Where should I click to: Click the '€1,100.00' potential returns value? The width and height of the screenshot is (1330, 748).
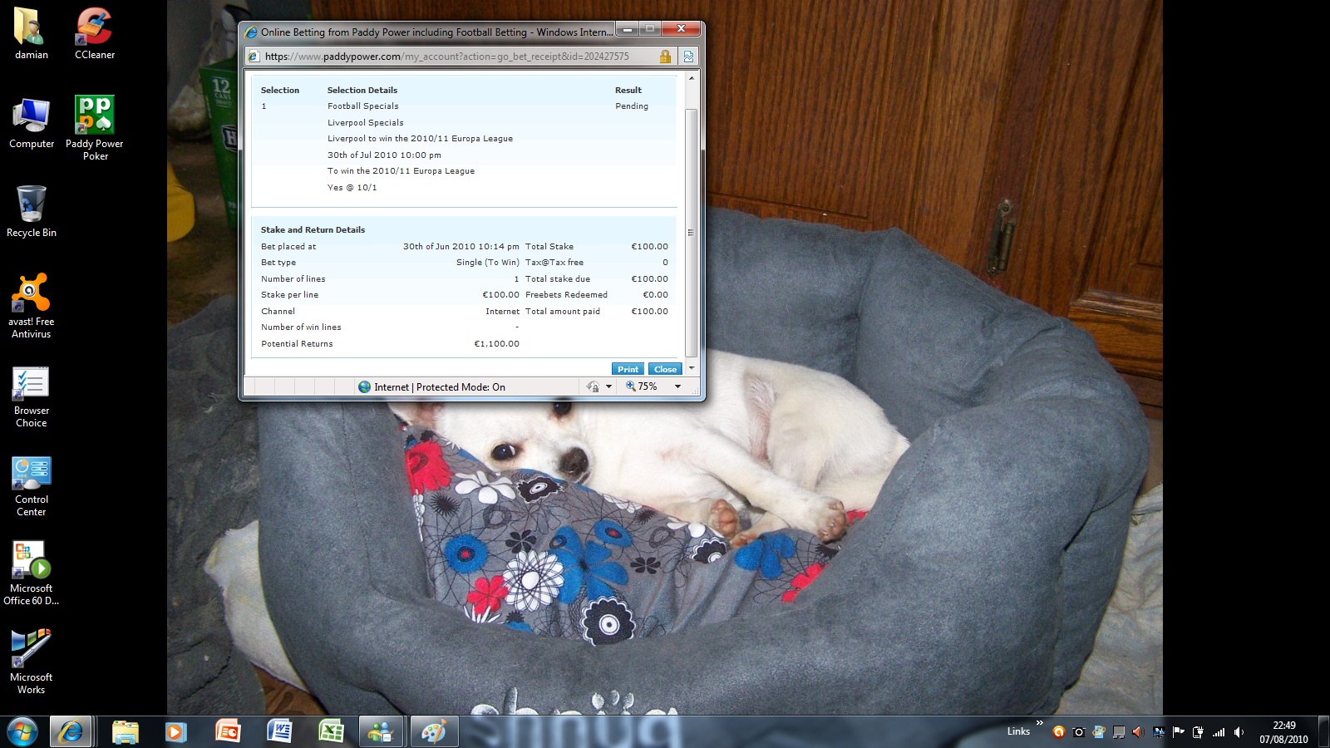(496, 344)
